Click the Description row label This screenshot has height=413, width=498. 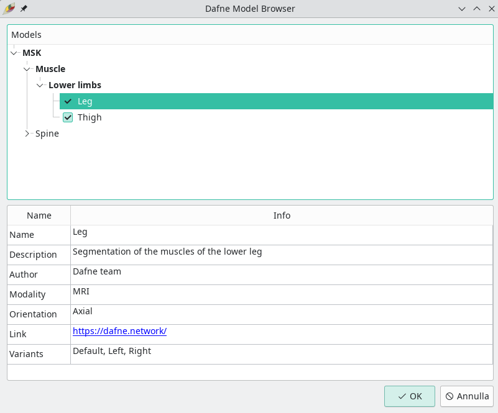(33, 255)
